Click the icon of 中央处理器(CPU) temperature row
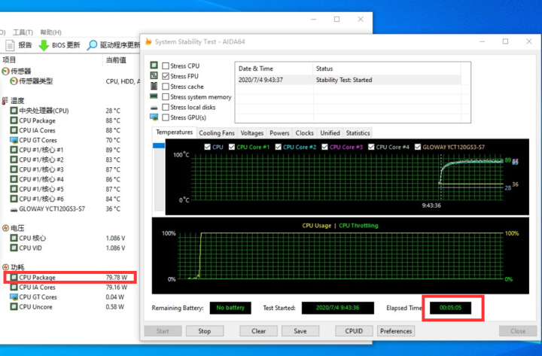This screenshot has width=542, height=356. 14,111
